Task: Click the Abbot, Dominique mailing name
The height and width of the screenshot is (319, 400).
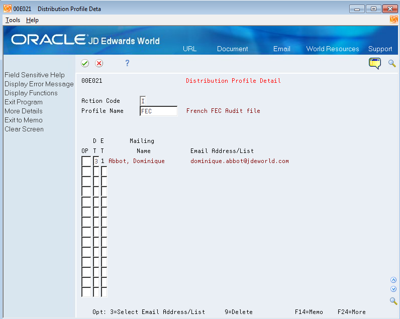Action: tap(137, 161)
